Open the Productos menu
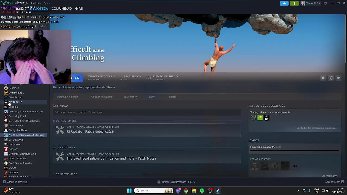 [36, 3]
